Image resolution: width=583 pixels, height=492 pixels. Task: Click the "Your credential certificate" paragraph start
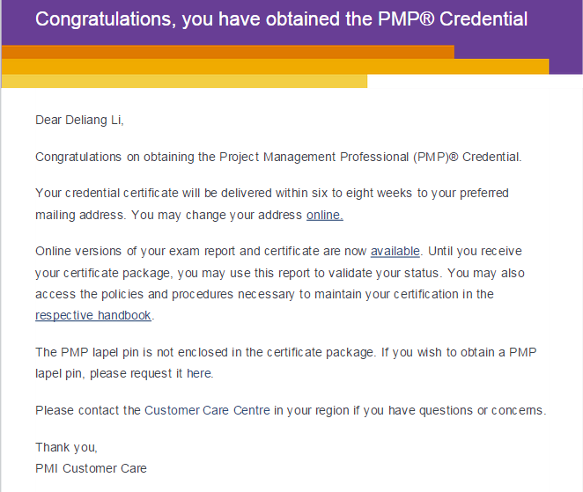(x=107, y=194)
